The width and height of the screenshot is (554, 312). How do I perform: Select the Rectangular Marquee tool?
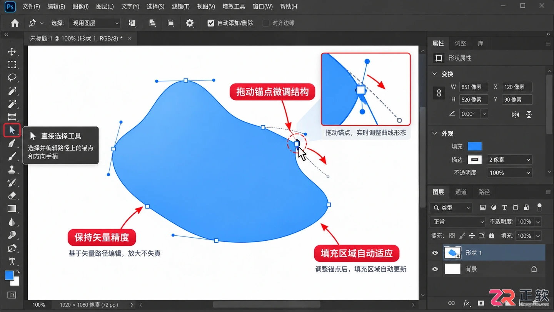12,65
